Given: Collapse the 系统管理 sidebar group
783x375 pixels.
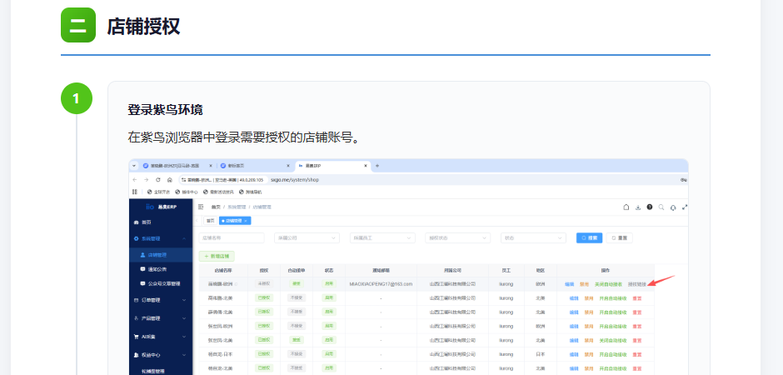Looking at the screenshot, I should [161, 238].
